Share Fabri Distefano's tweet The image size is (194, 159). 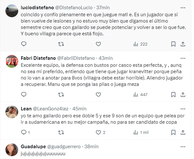[x=183, y=94]
